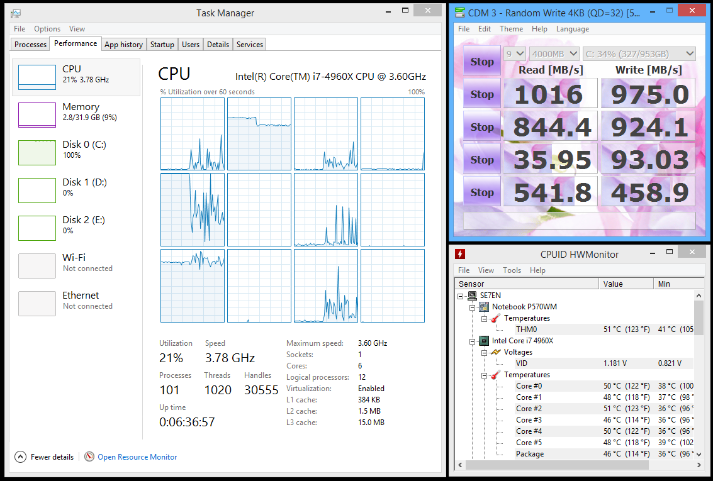Open the Edit menu in CDM 3
The width and height of the screenshot is (713, 481).
(485, 29)
